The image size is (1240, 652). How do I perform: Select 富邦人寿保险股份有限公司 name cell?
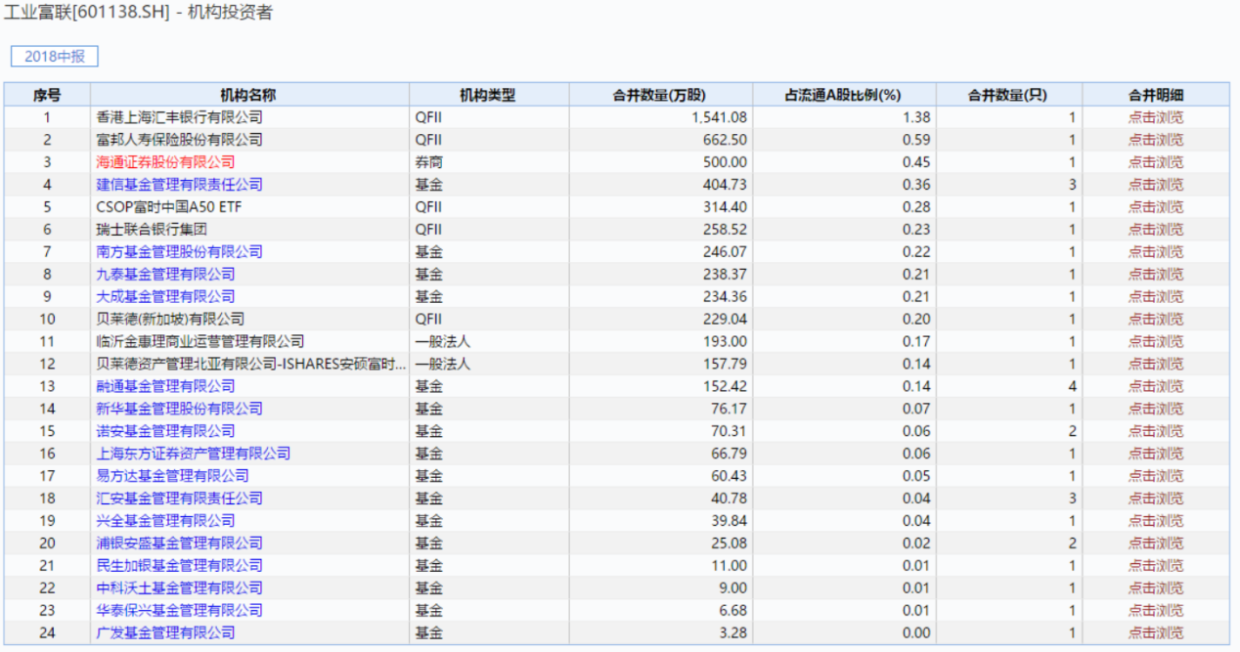click(x=249, y=140)
